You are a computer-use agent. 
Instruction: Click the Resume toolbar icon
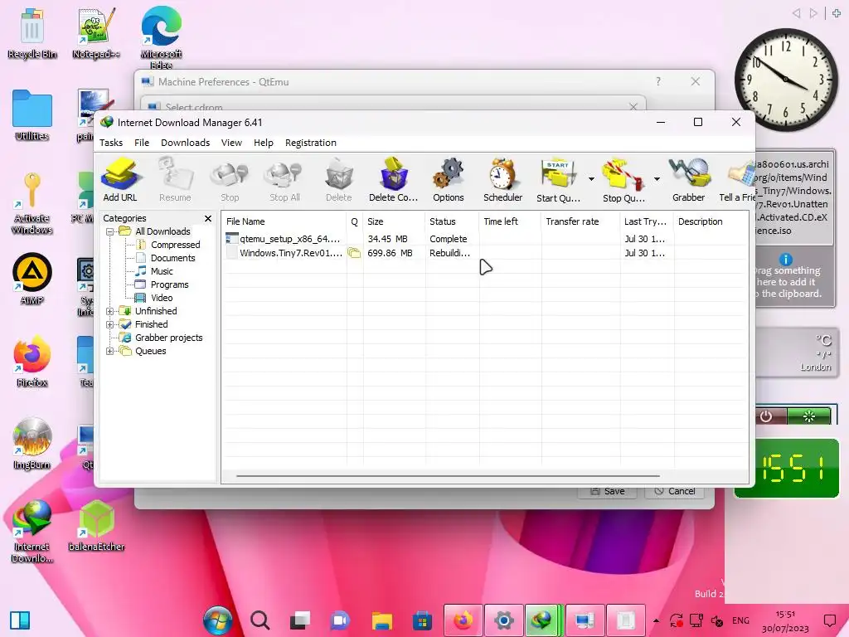coord(175,180)
